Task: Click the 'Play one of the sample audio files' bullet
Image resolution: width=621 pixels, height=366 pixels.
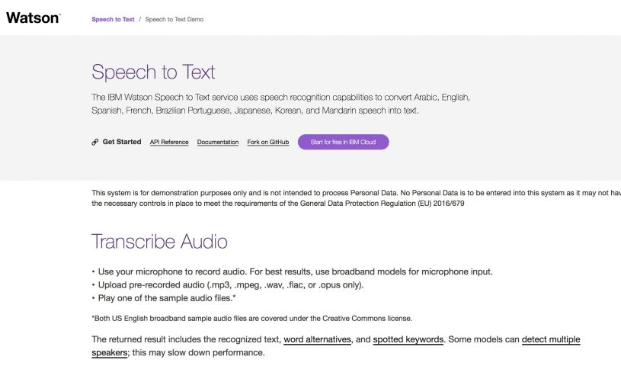Action: tap(164, 298)
